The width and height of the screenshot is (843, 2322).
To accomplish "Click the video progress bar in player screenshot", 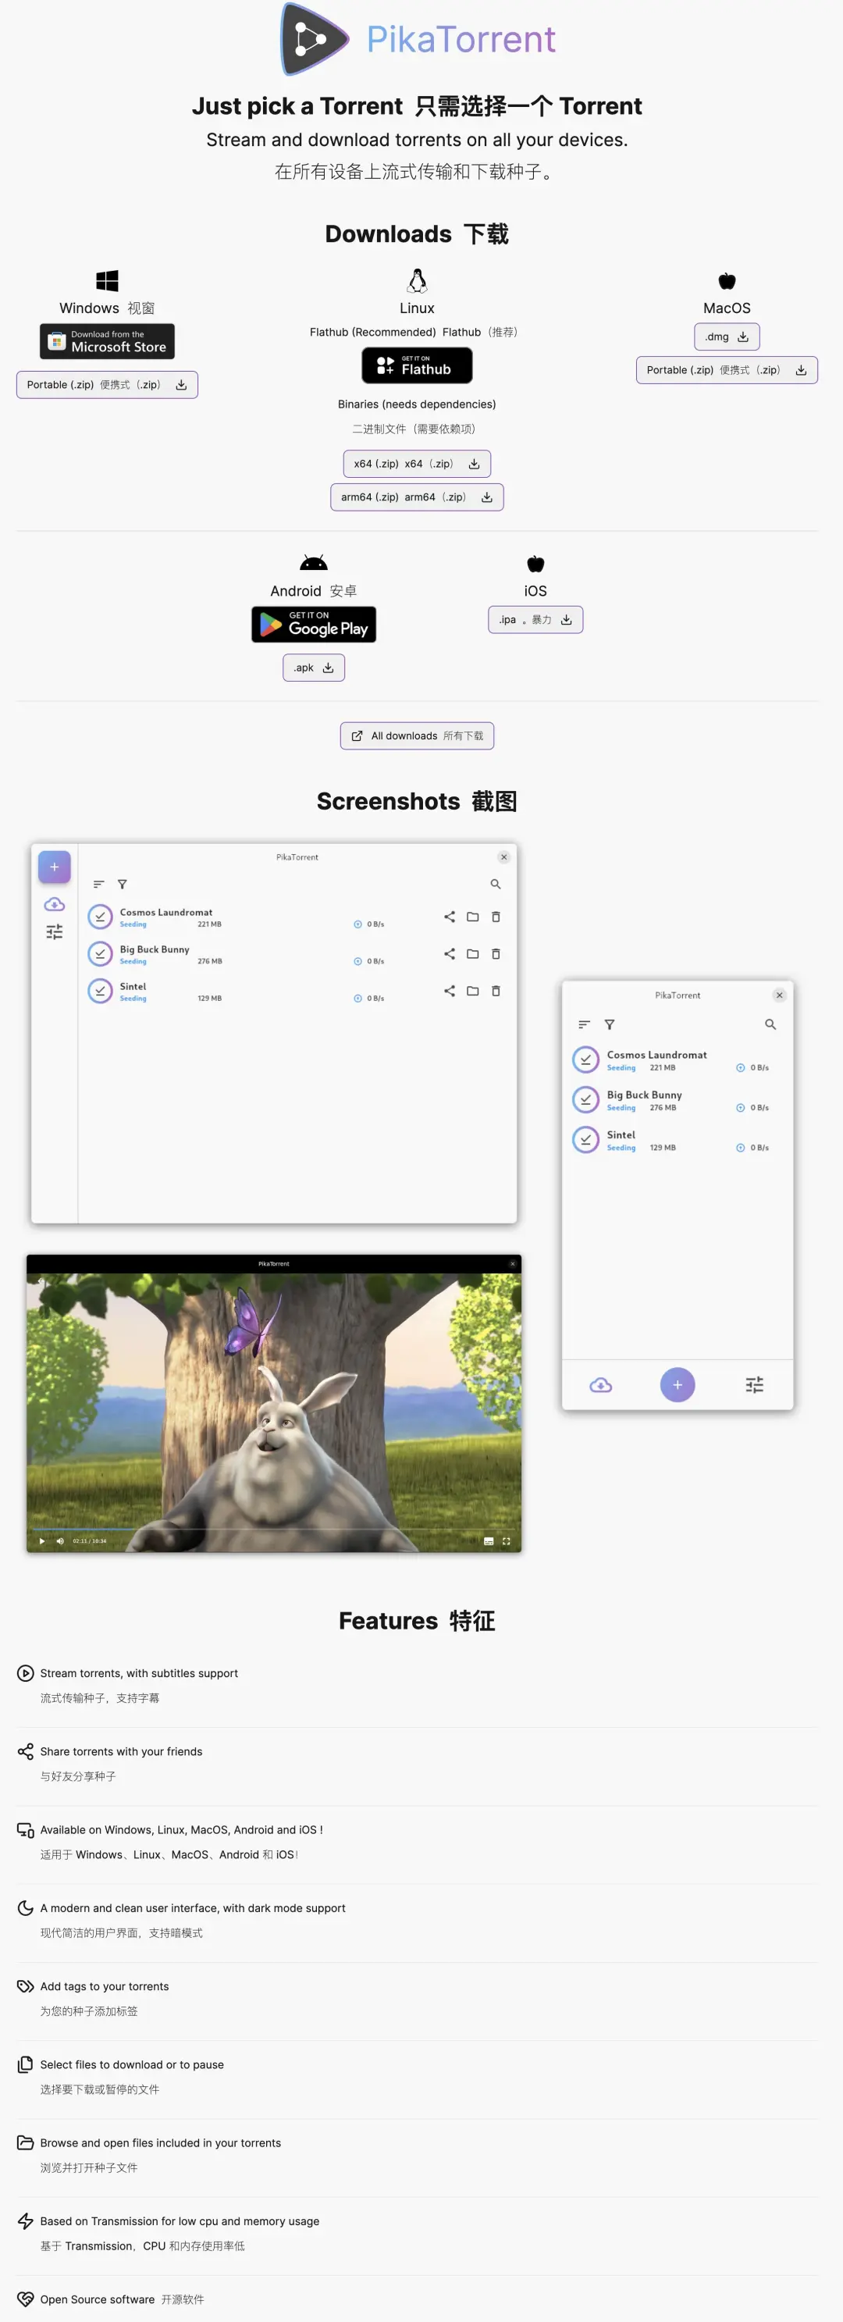I will [273, 1530].
